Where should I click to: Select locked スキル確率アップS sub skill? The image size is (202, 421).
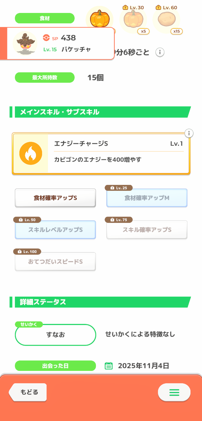[147, 230]
